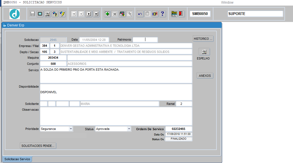Click the blue Undo arrow icon
This screenshot has width=293, height=163.
[x=140, y=14]
